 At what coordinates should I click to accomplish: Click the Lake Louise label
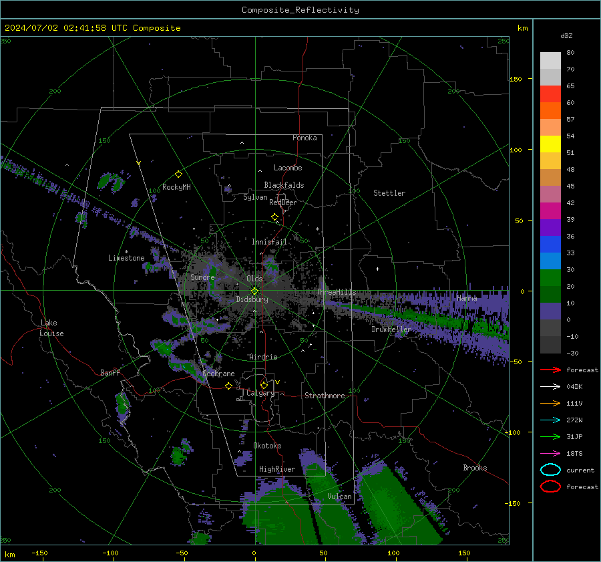[51, 328]
